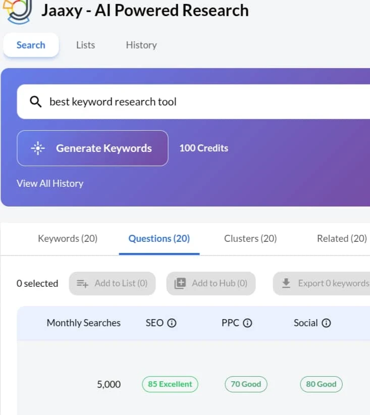Click the PPC column header label

(x=230, y=323)
